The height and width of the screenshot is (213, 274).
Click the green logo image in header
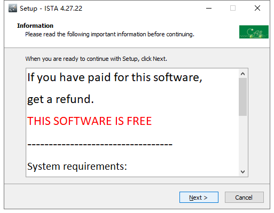click(254, 32)
